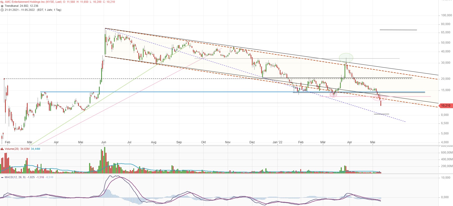Click the Jan '22 label on time axis

click(277, 142)
